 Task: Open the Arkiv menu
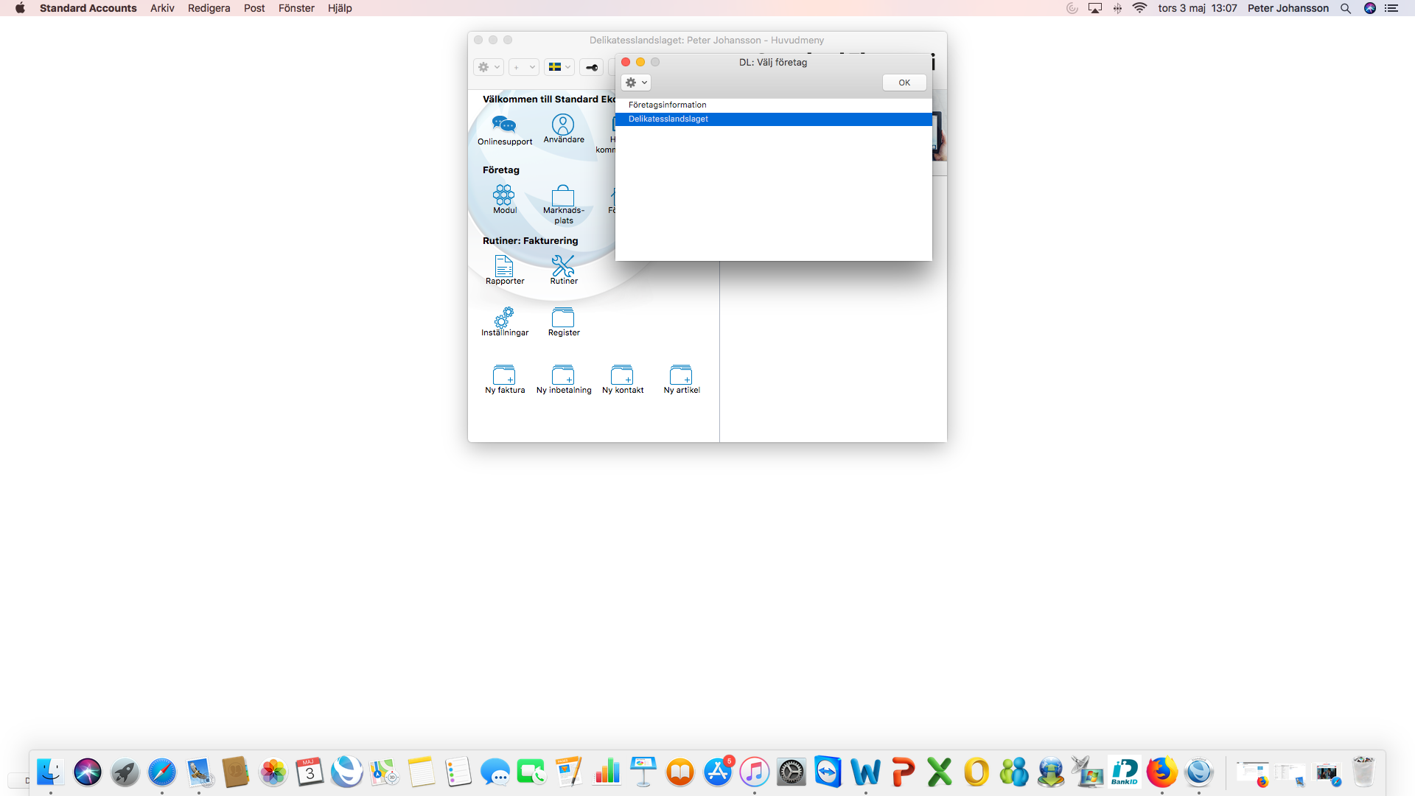click(162, 8)
